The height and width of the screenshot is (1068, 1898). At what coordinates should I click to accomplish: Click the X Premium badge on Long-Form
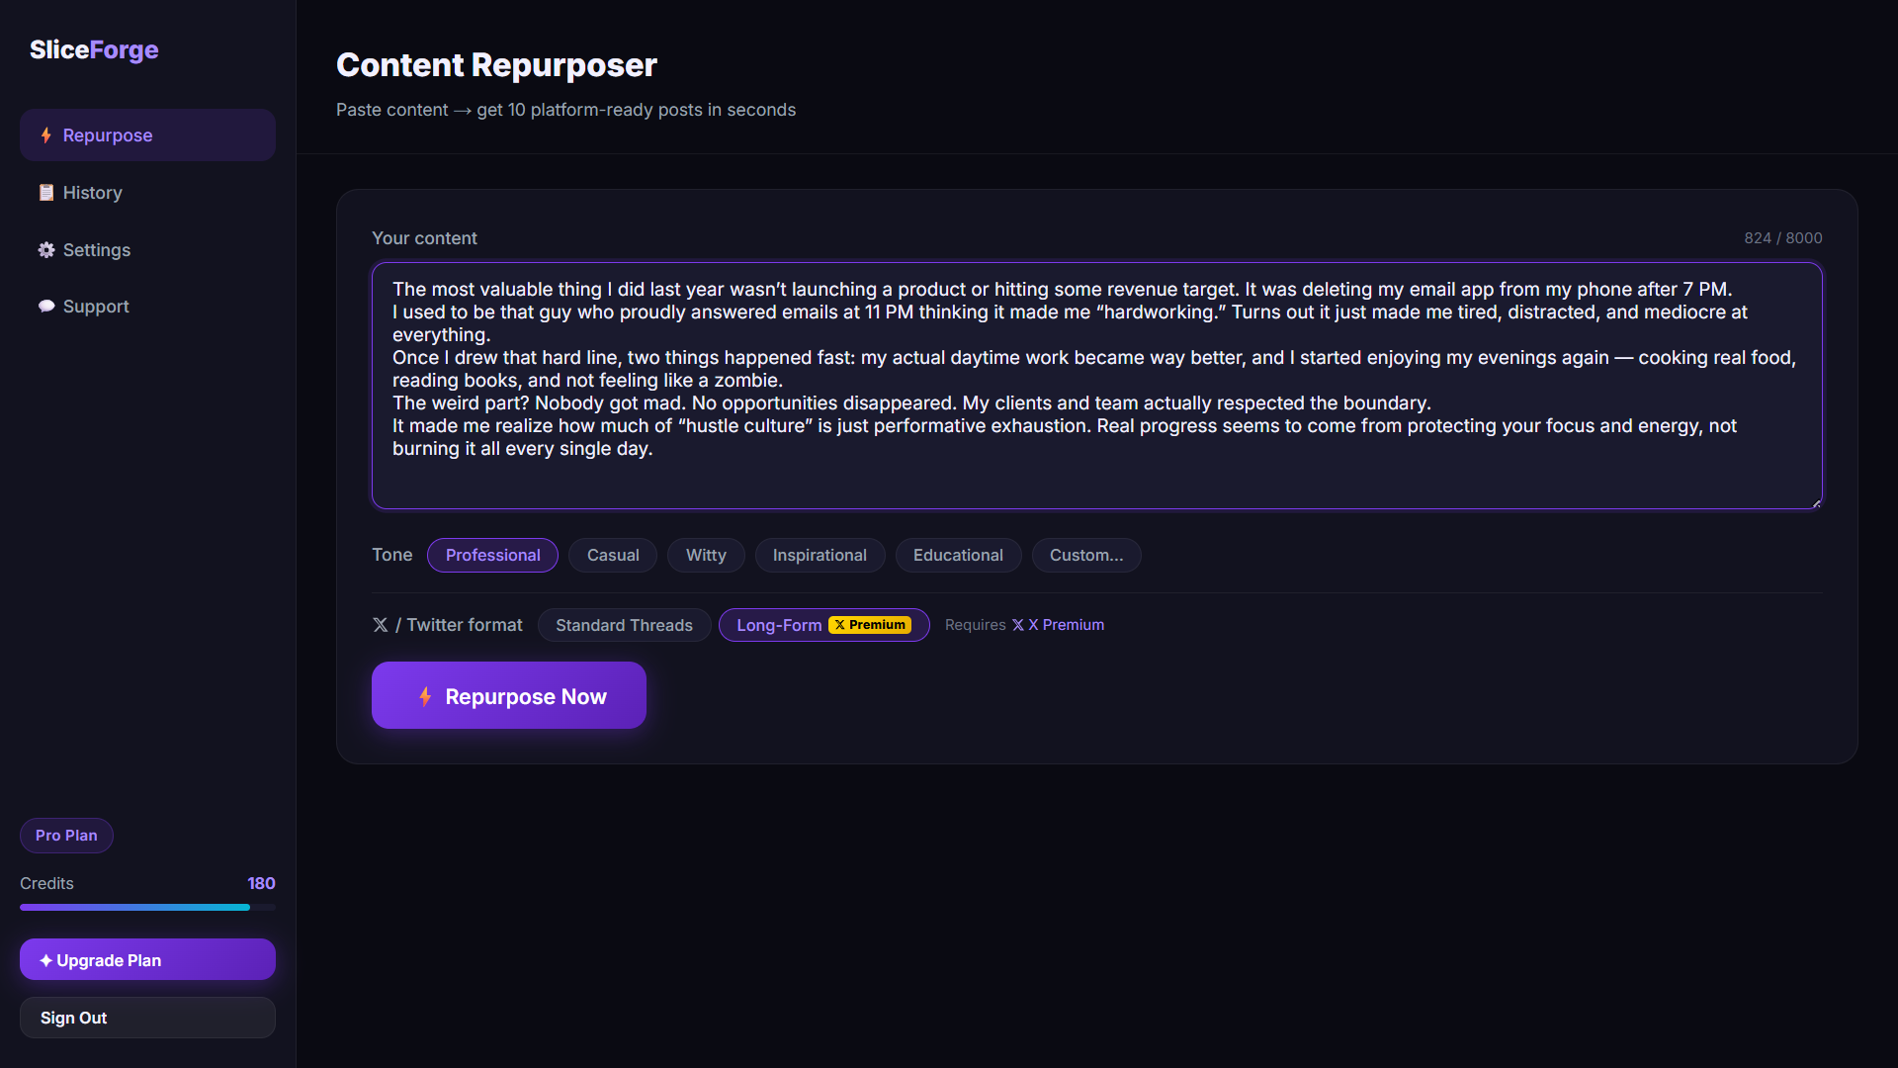(870, 625)
